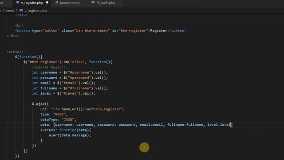The width and height of the screenshot is (284, 160).
Task: Click the unsaved dot on v_register.php tab
Action: (47, 3)
